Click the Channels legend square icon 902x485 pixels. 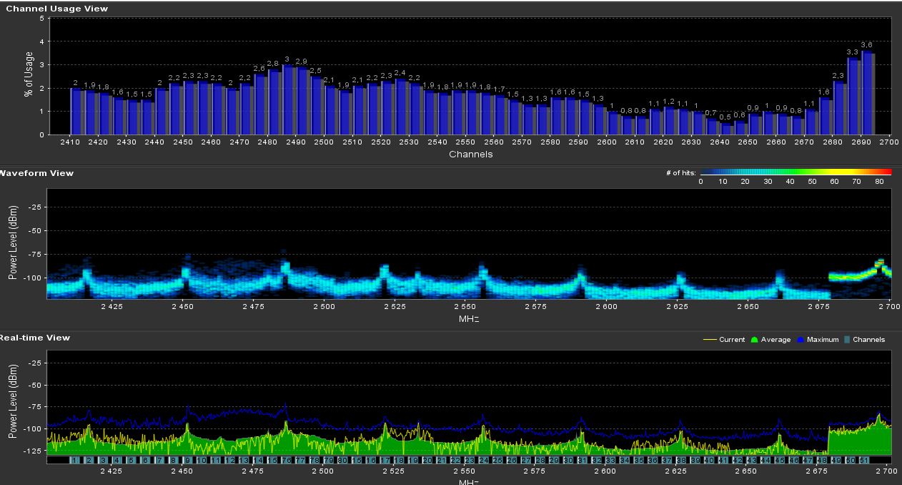tap(847, 340)
